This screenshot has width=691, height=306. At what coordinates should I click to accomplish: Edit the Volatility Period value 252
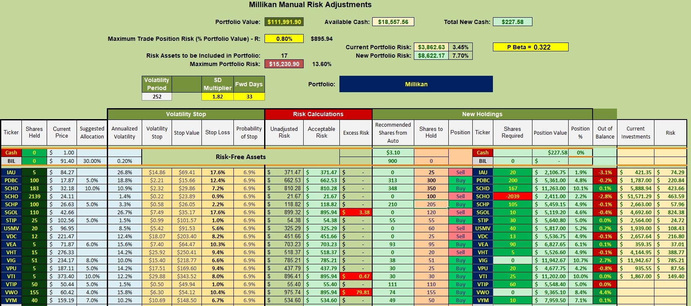pyautogui.click(x=157, y=96)
